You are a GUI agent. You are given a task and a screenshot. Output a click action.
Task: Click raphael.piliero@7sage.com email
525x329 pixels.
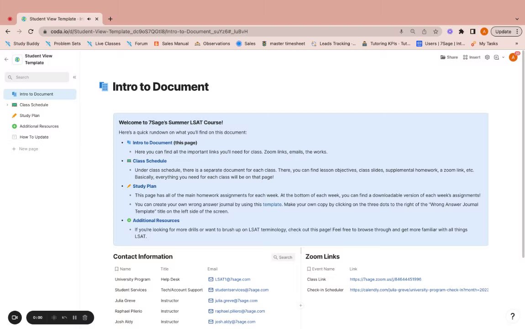[x=240, y=311]
